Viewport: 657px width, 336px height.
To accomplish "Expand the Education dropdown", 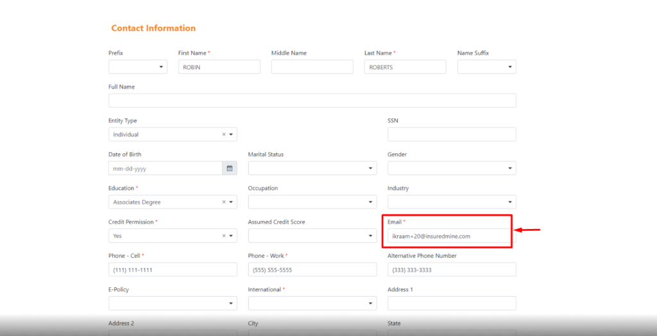I will (x=231, y=202).
